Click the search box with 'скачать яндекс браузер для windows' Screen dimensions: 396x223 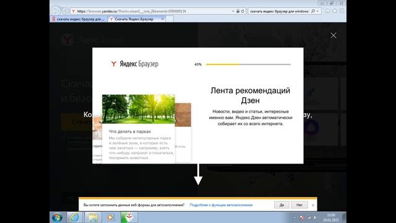[x=279, y=11]
